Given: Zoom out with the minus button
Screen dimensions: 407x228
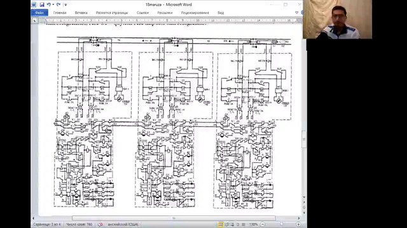Looking at the screenshot, I should [263, 224].
